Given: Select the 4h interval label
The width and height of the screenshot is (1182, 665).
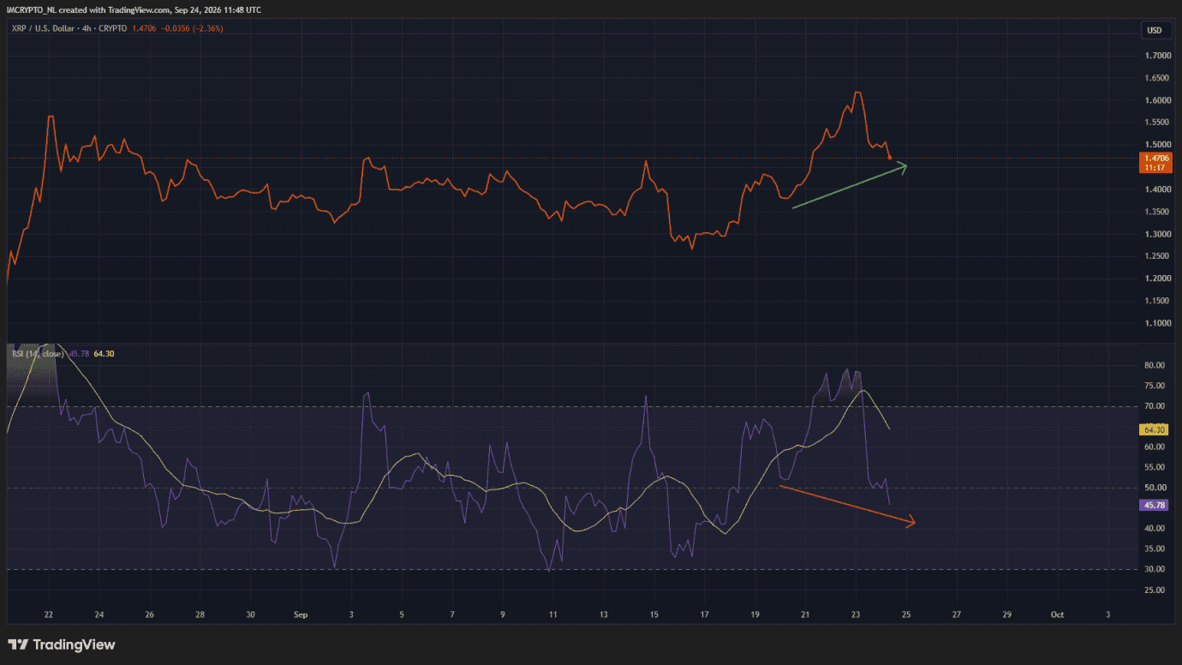Looking at the screenshot, I should coord(87,28).
